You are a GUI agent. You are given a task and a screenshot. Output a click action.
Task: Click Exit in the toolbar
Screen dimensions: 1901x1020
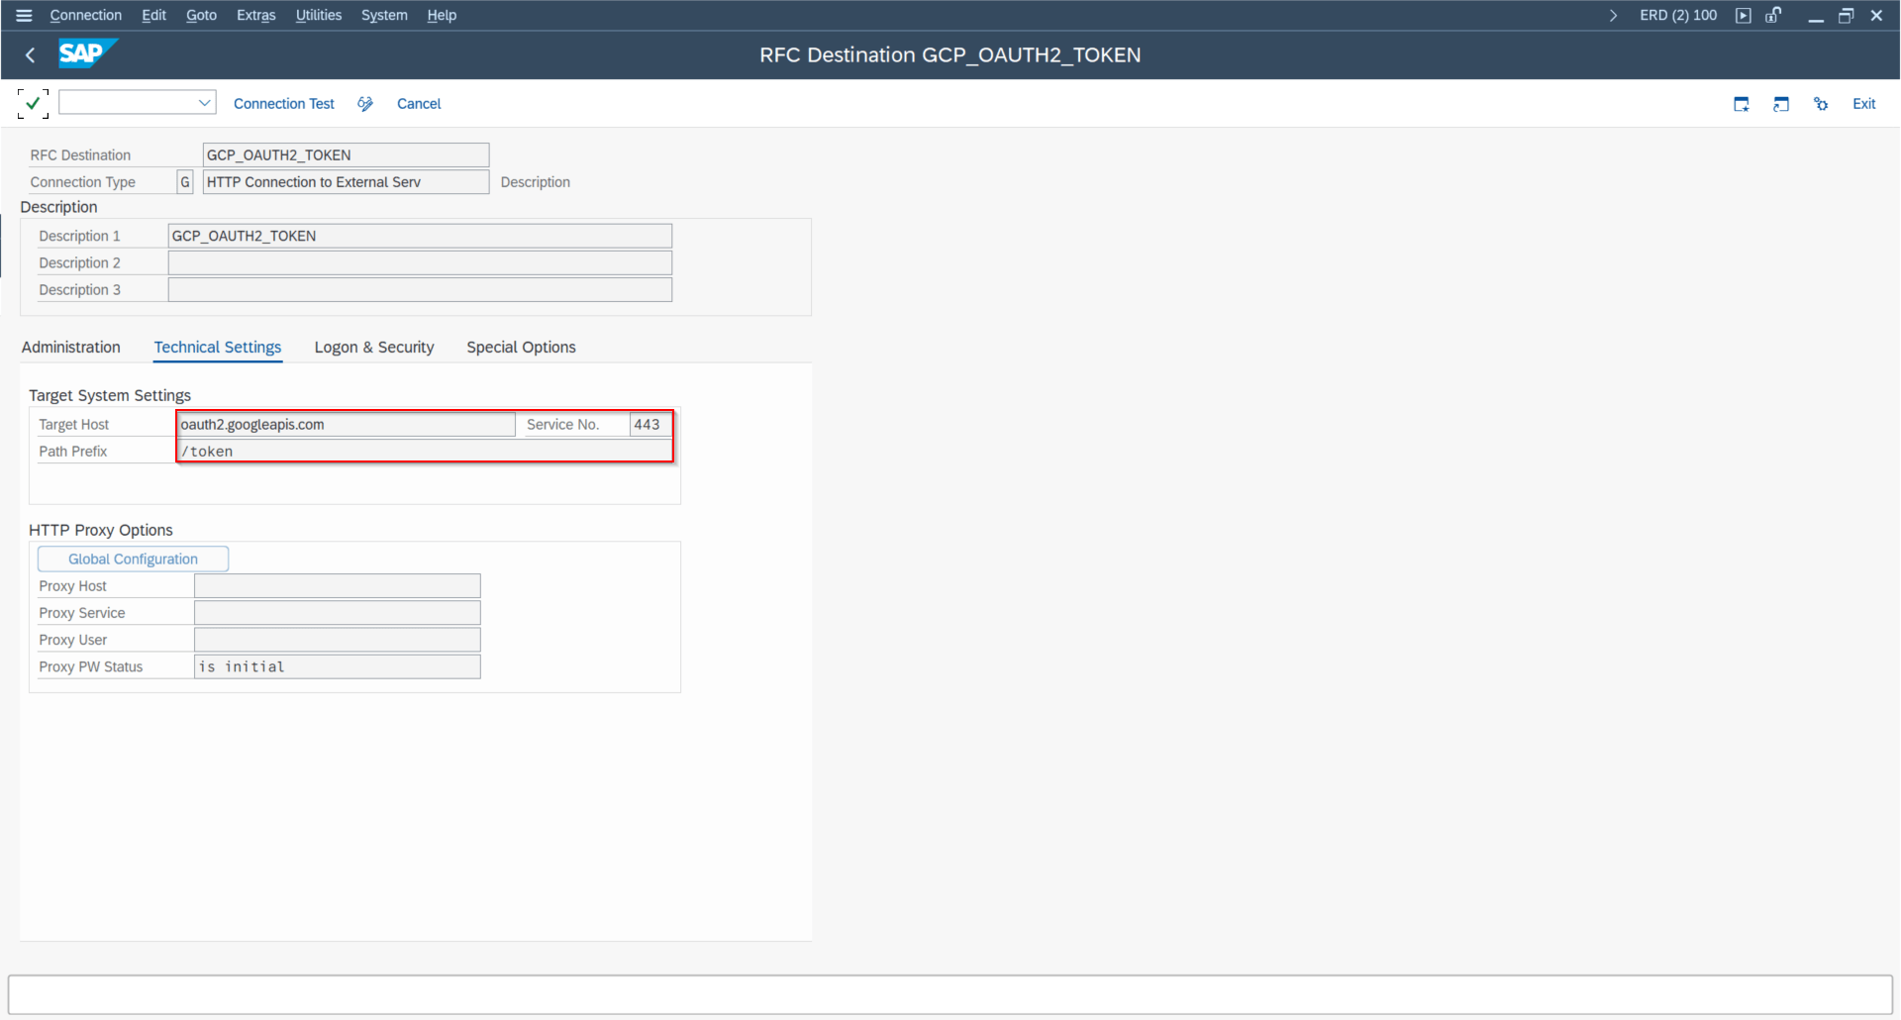point(1863,104)
